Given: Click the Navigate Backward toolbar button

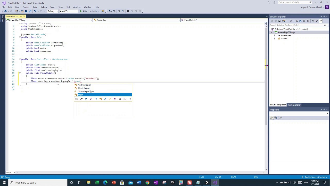Looking at the screenshot, I should click(x=5, y=11).
